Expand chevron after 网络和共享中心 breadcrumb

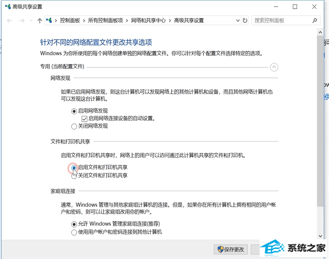tap(170, 21)
